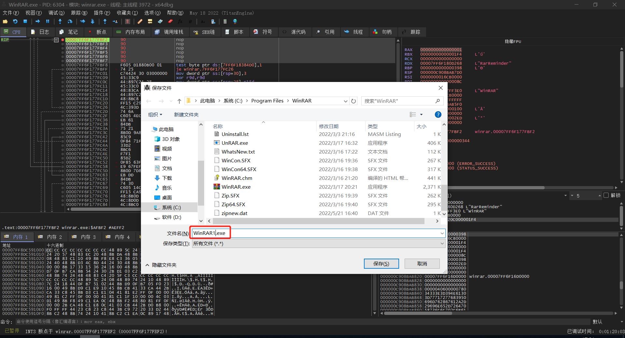Open the 组织 dropdown in the save dialog
625x338 pixels.
point(155,115)
